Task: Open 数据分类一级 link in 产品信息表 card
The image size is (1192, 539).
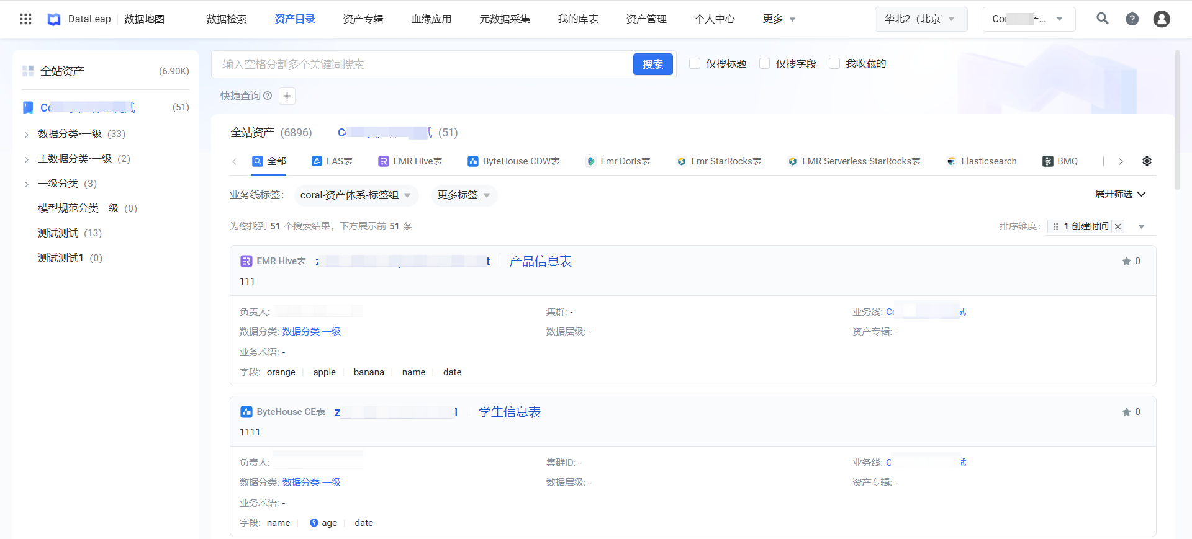Action: coord(311,332)
